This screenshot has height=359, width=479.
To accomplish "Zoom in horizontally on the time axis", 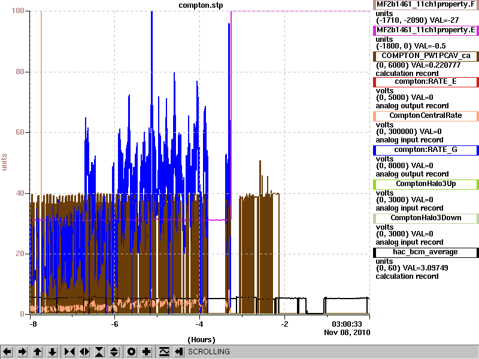I will [x=69, y=352].
